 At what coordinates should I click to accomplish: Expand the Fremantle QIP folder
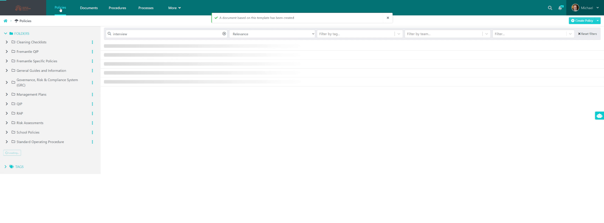(7, 52)
